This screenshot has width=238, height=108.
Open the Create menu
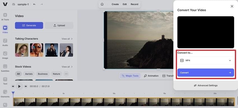(115, 4)
